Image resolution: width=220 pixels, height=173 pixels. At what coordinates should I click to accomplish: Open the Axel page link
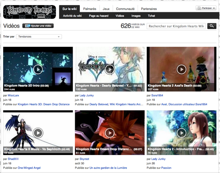tap(164, 104)
